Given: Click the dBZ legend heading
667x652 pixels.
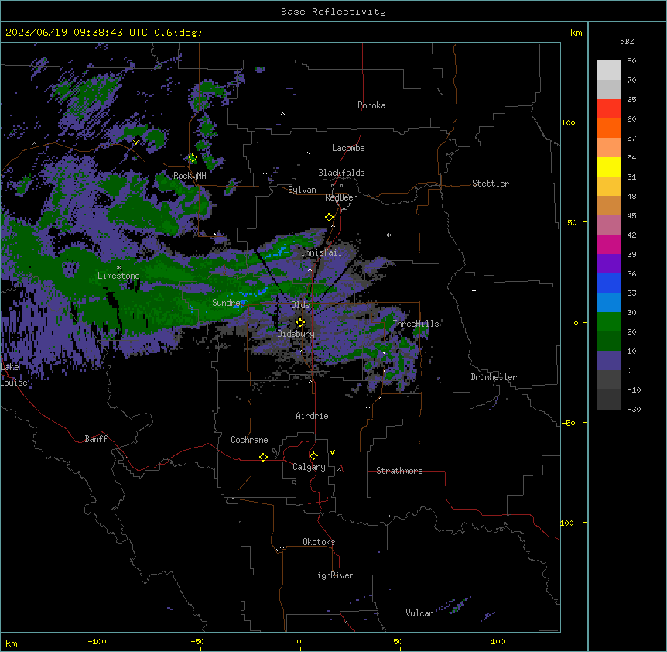Looking at the screenshot, I should pyautogui.click(x=627, y=42).
